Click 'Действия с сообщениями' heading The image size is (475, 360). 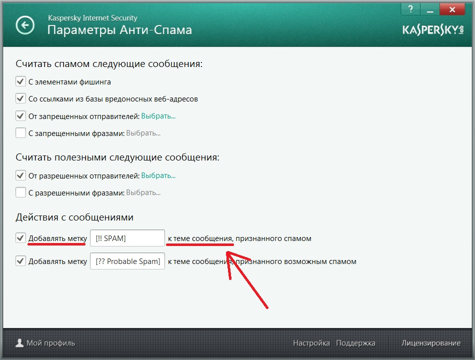click(74, 217)
